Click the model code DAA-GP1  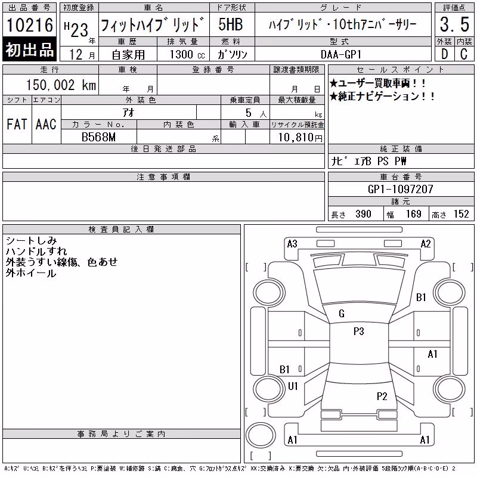click(340, 54)
